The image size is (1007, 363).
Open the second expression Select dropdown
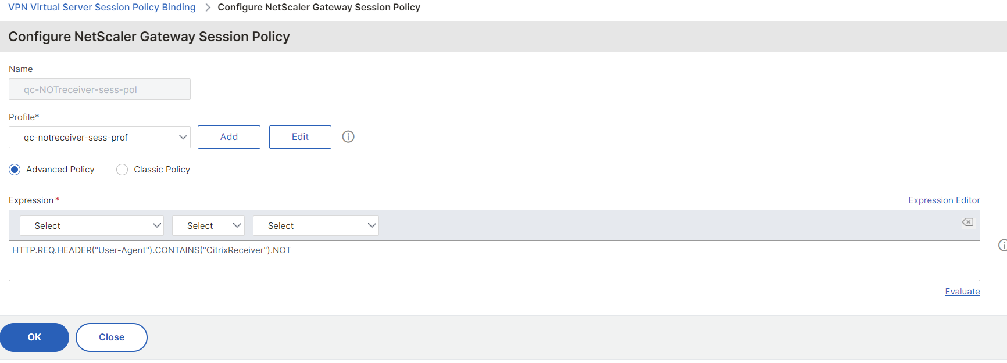click(208, 226)
